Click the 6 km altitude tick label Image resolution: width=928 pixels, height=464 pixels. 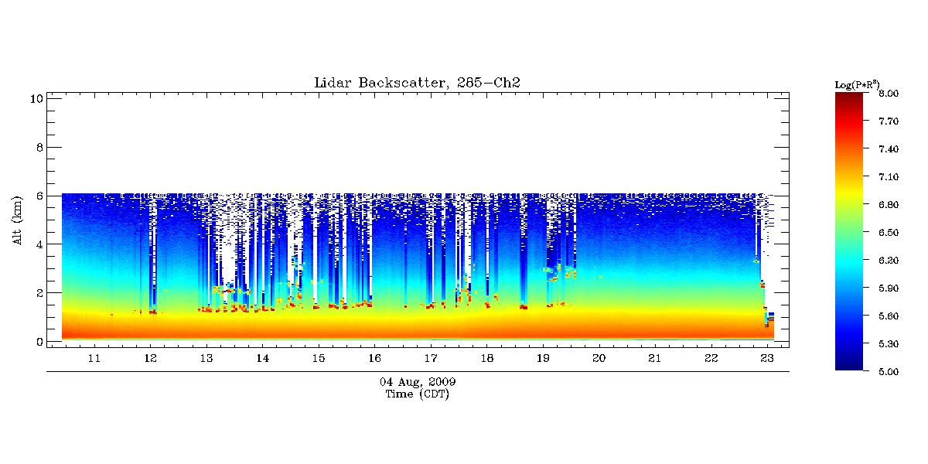pyautogui.click(x=39, y=196)
